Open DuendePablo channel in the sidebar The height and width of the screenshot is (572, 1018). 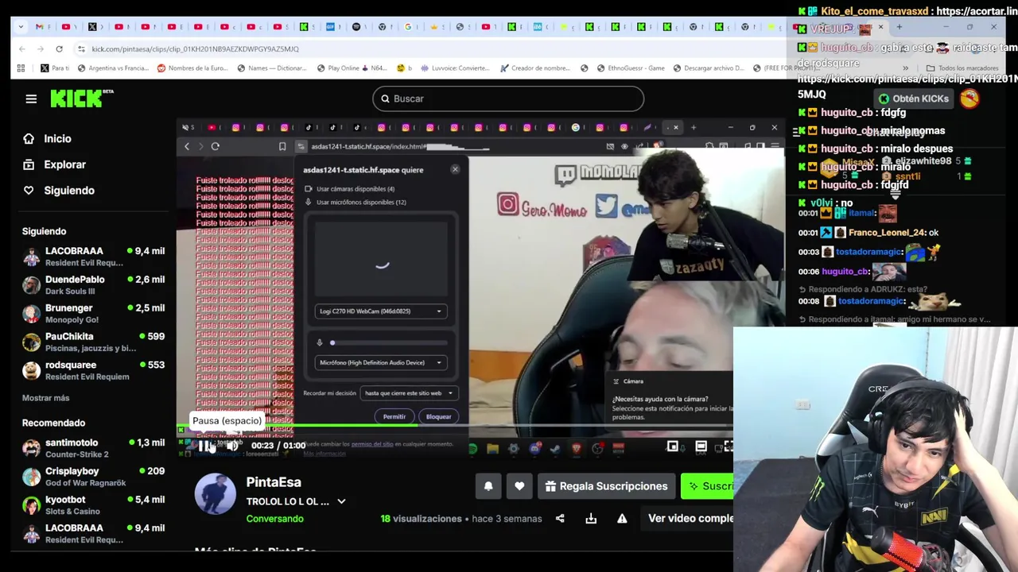click(x=94, y=285)
